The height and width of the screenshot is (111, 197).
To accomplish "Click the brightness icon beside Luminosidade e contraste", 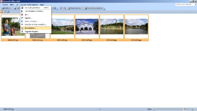I will [22, 11].
